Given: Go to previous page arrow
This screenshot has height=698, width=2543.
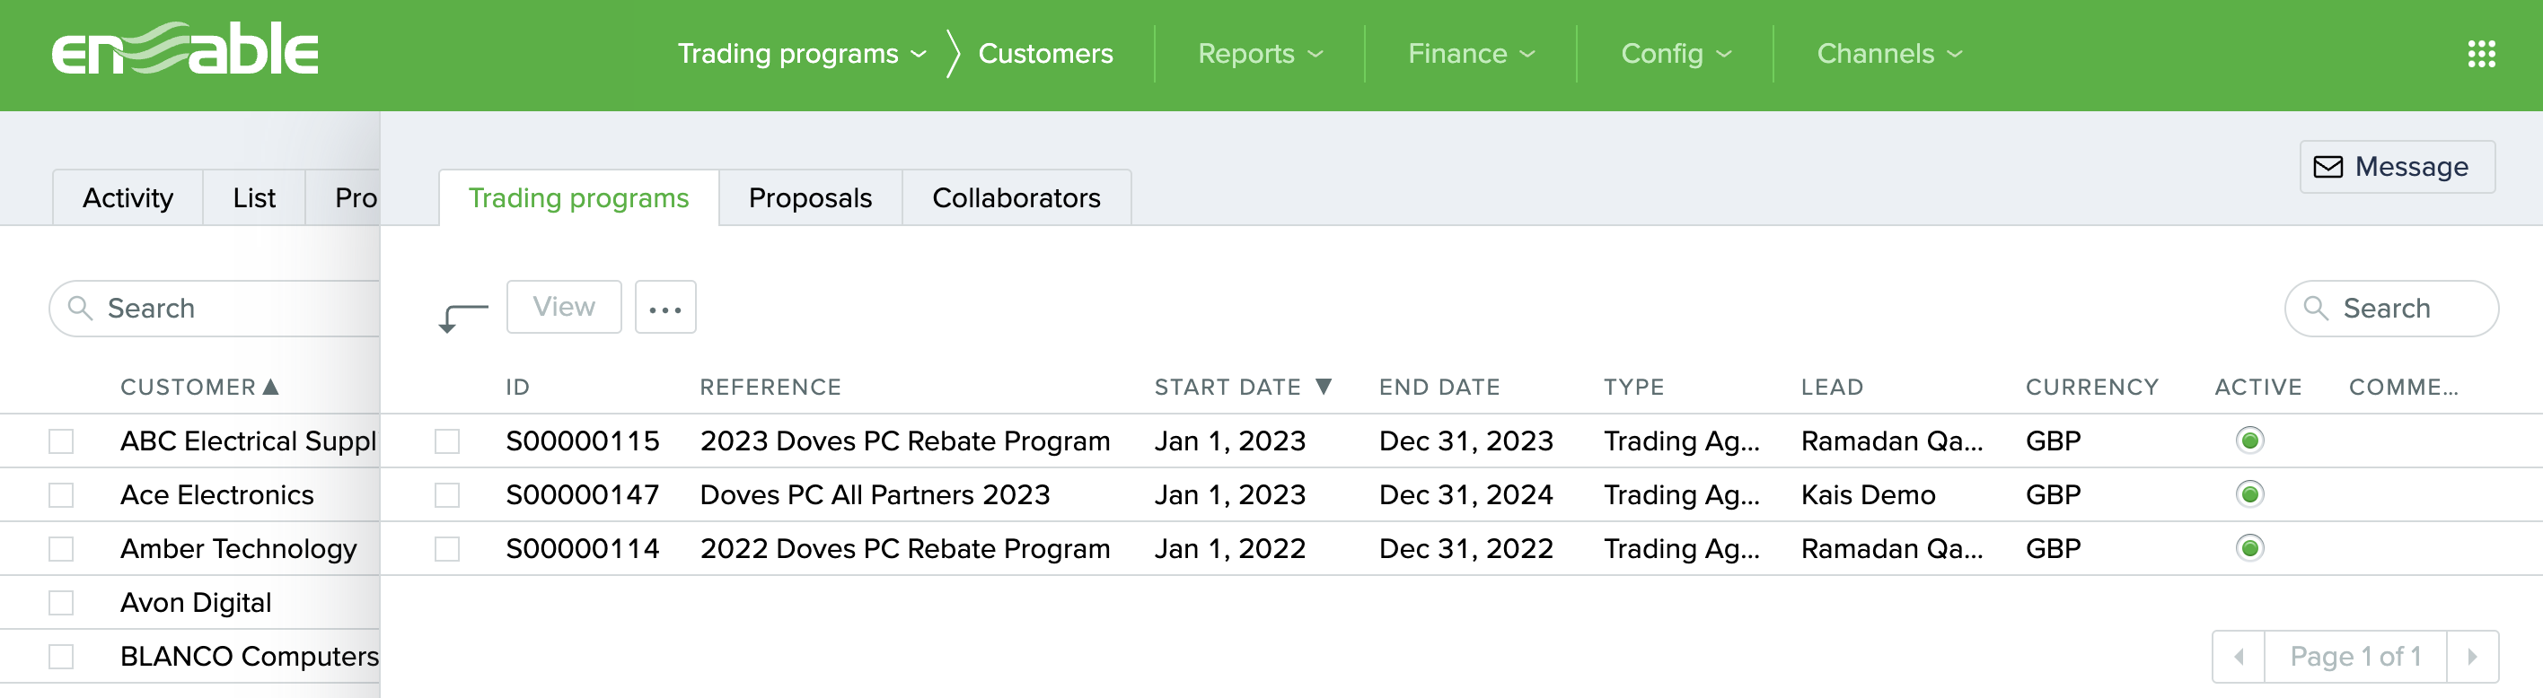Looking at the screenshot, I should point(2238,657).
